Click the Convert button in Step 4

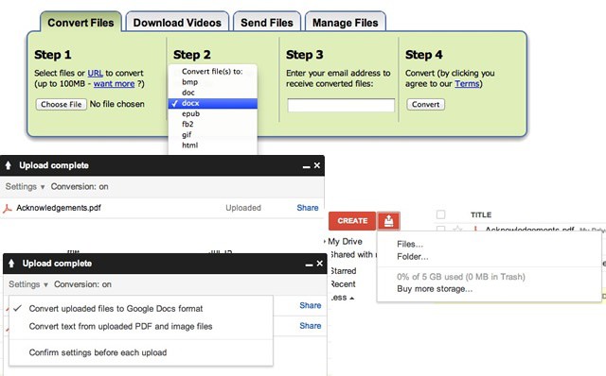click(x=425, y=105)
